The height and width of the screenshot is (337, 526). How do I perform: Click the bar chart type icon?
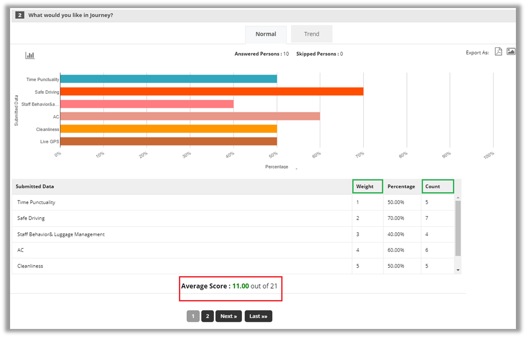[x=30, y=55]
